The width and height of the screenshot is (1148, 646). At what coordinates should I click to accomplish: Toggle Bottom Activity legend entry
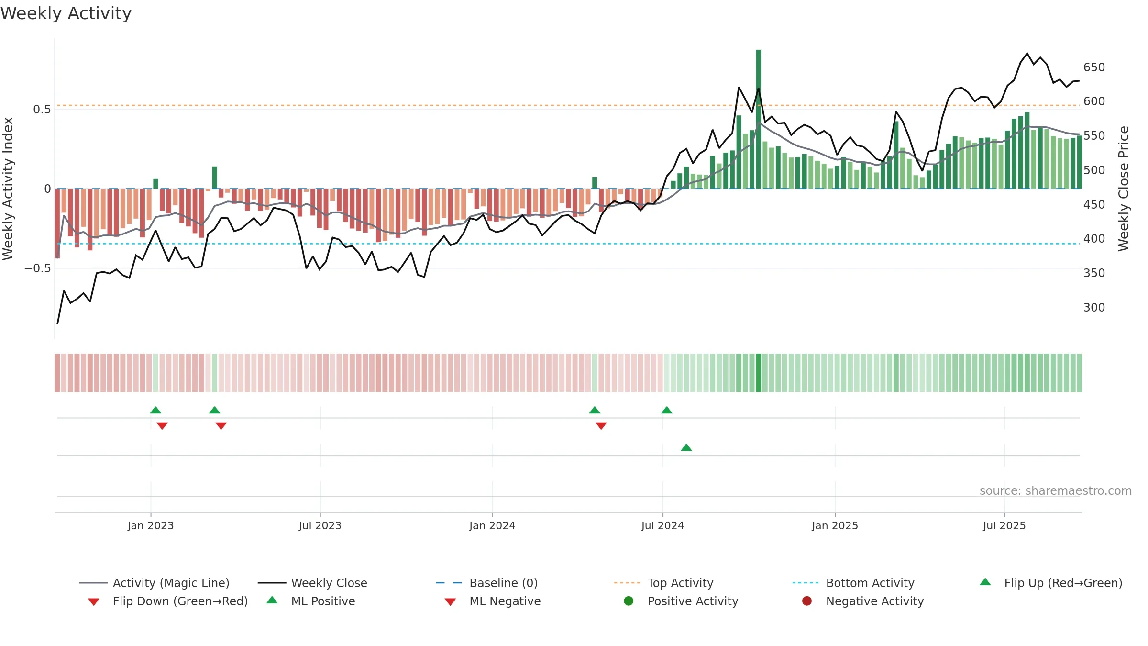853,583
